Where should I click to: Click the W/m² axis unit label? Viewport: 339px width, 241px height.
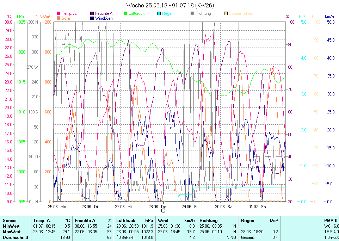45,17
